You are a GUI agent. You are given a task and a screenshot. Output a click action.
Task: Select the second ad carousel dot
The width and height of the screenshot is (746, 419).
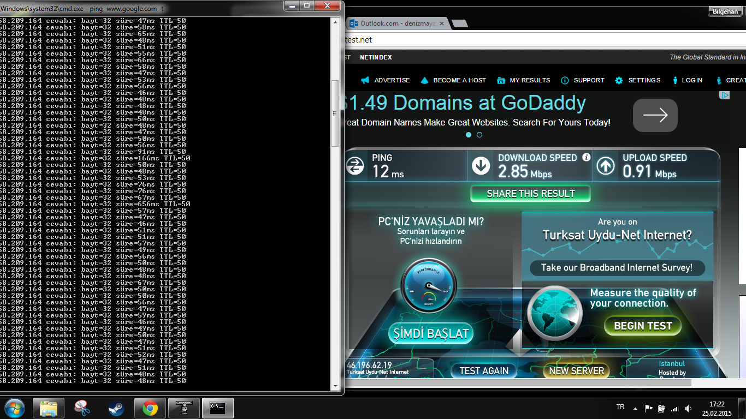pos(479,135)
